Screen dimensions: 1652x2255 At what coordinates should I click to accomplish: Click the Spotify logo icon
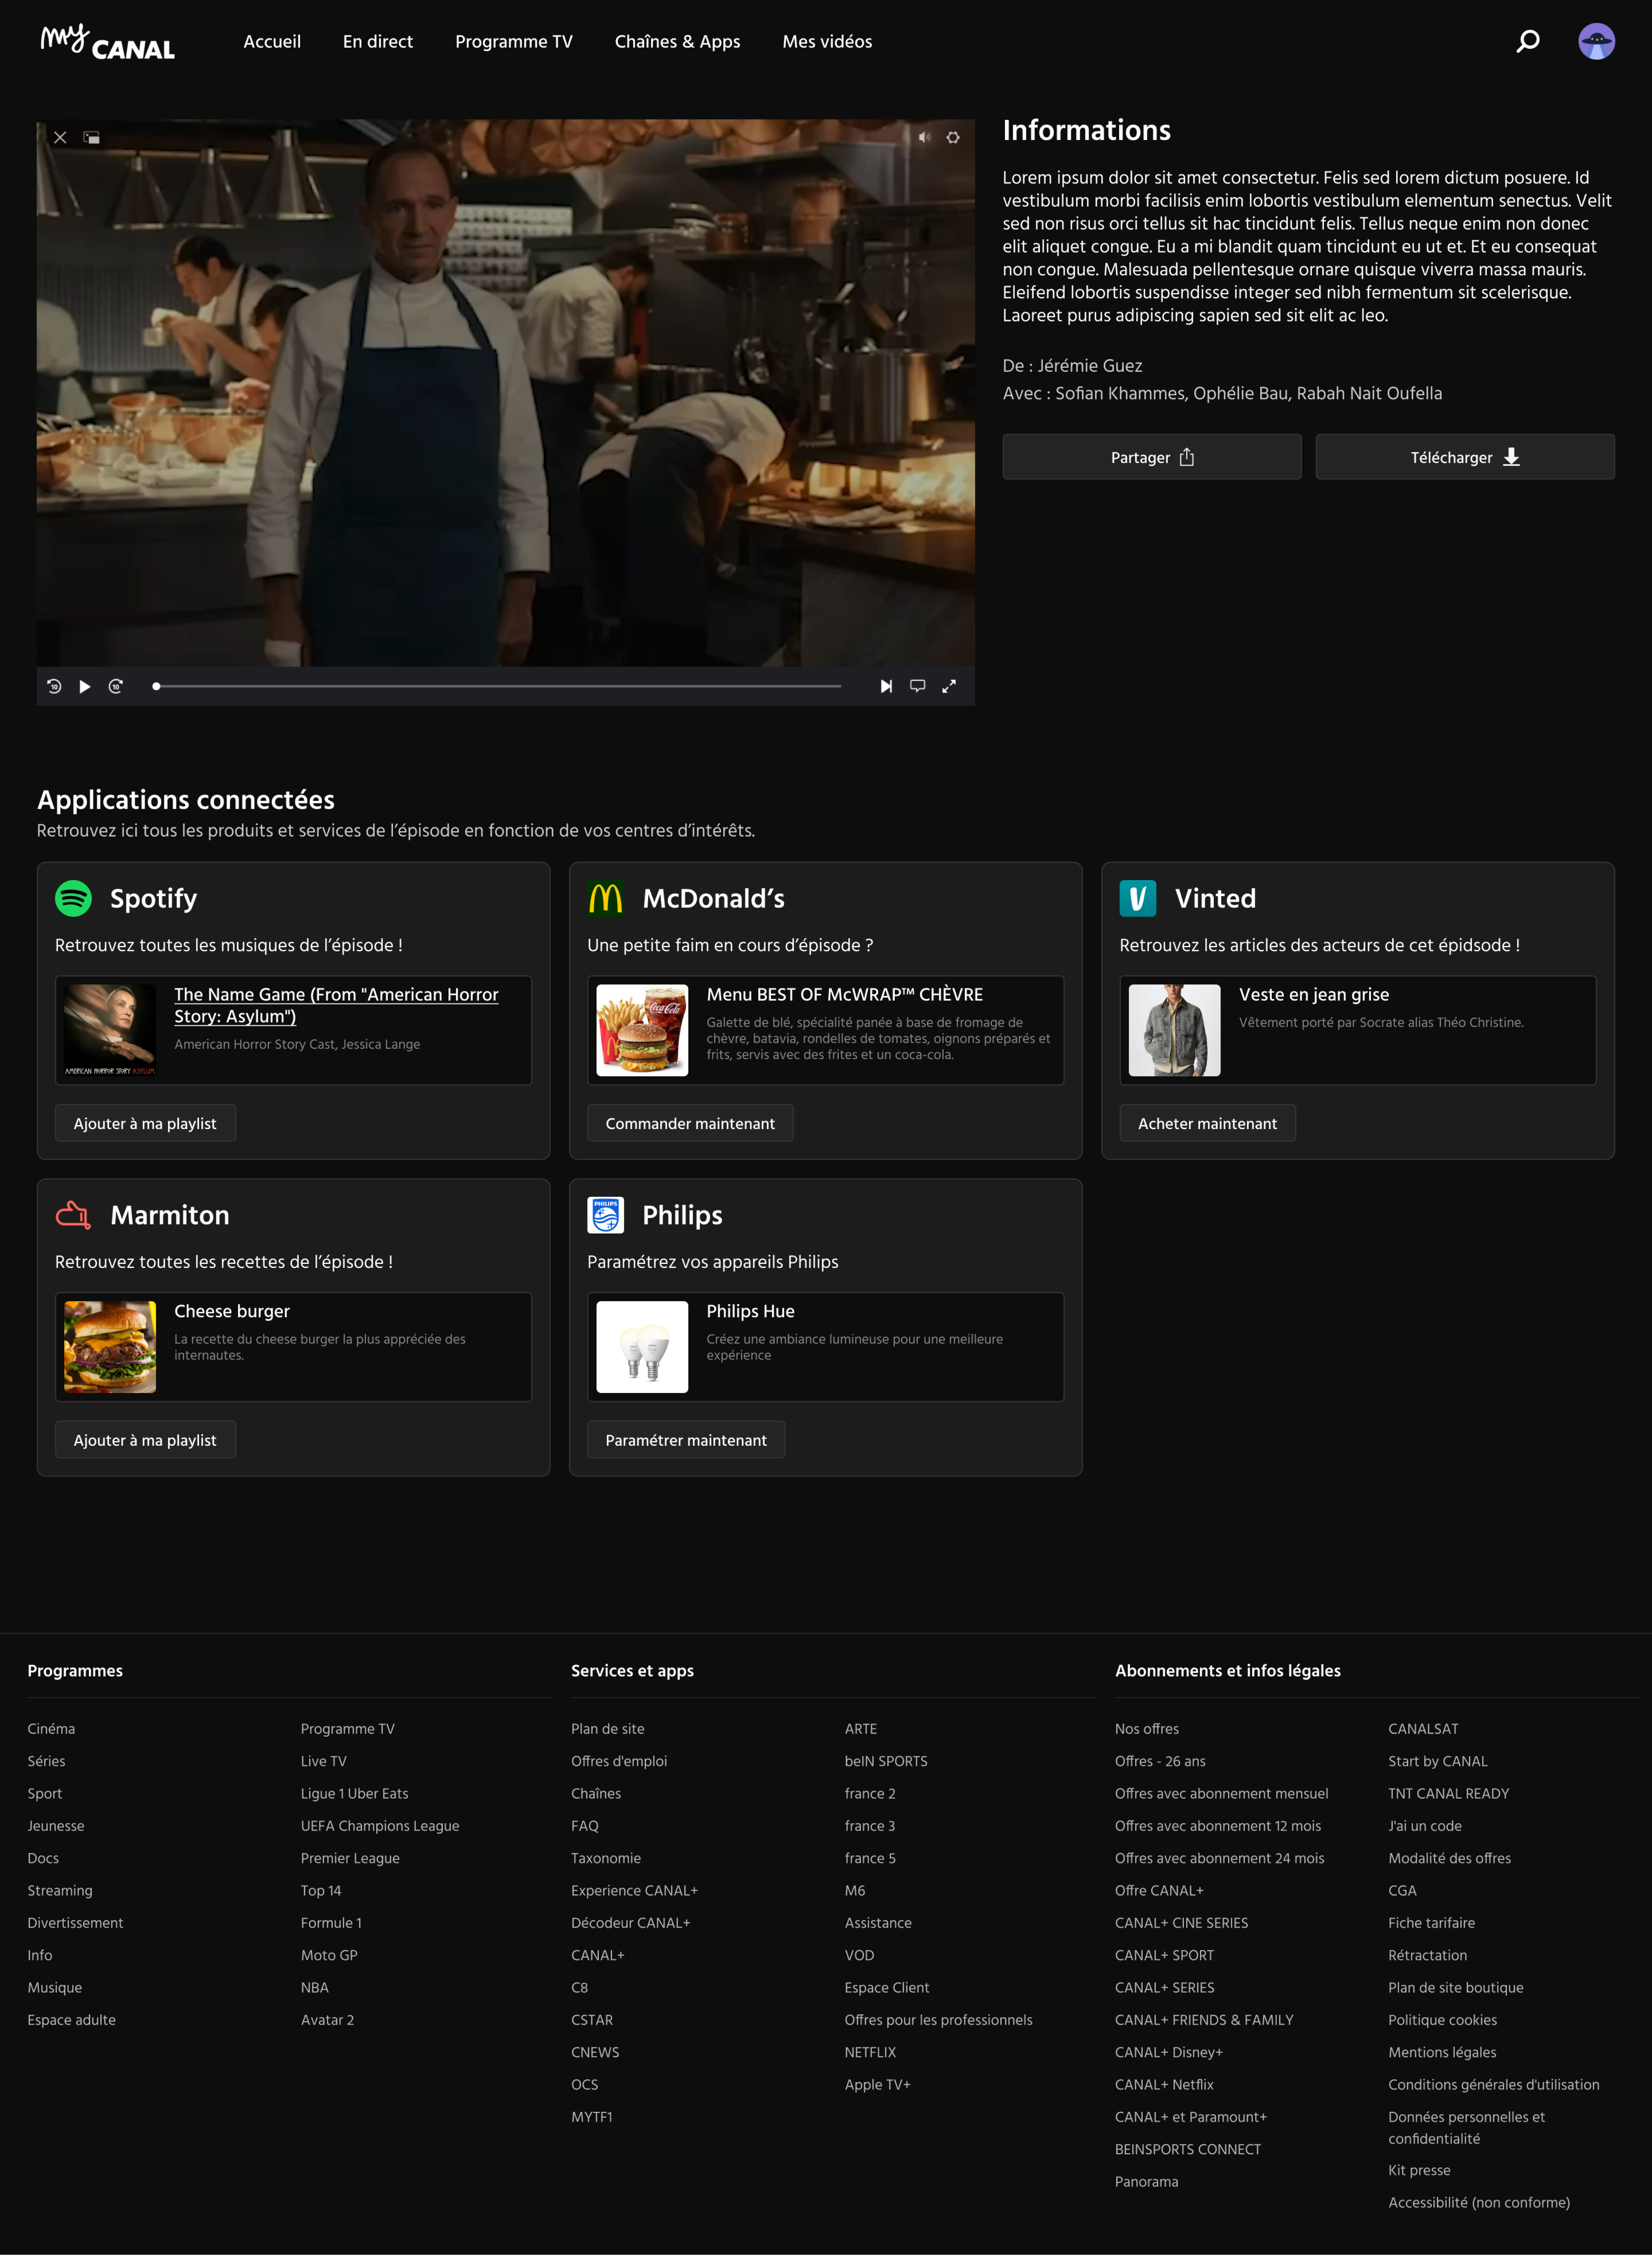pyautogui.click(x=73, y=898)
